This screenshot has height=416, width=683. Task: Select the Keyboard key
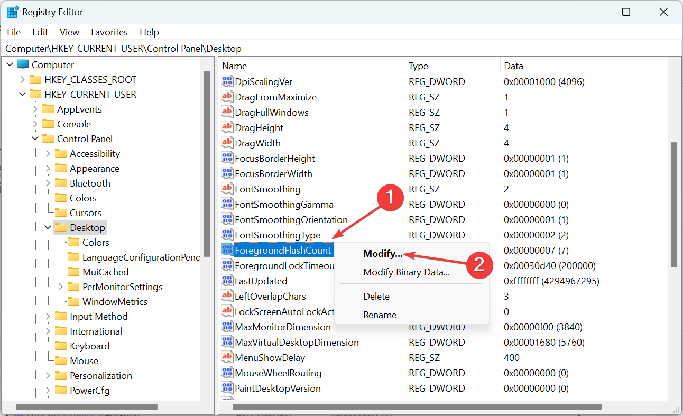point(89,346)
